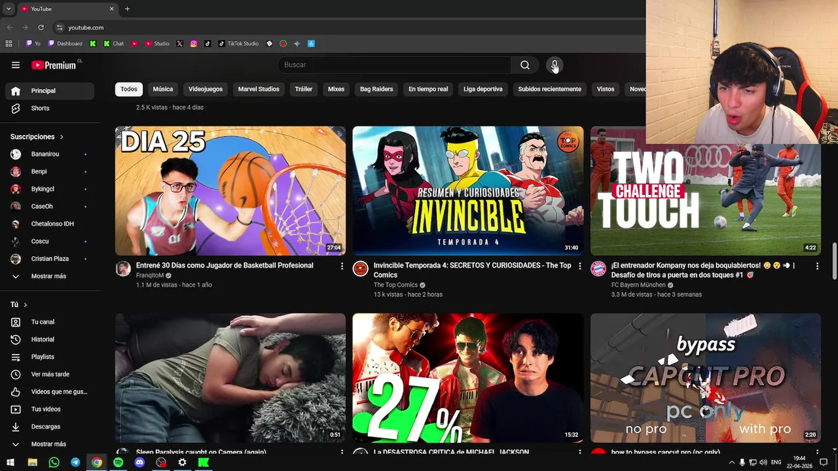
Task: Select the Todos filter chip
Action: click(x=129, y=89)
